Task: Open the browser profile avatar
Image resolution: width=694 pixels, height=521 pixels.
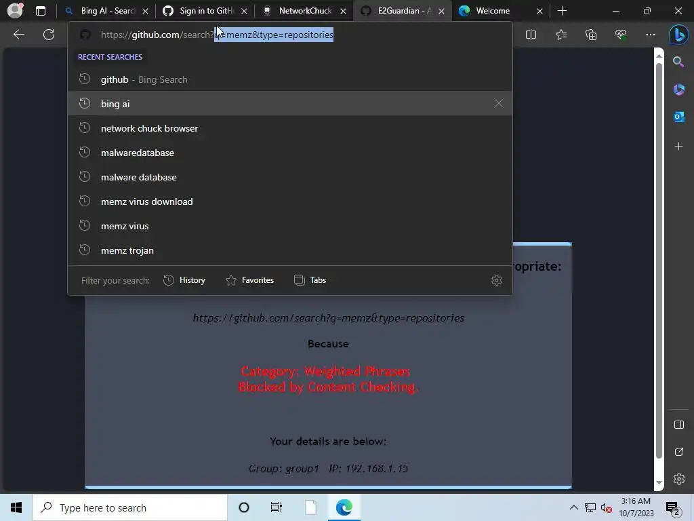Action: click(x=15, y=11)
